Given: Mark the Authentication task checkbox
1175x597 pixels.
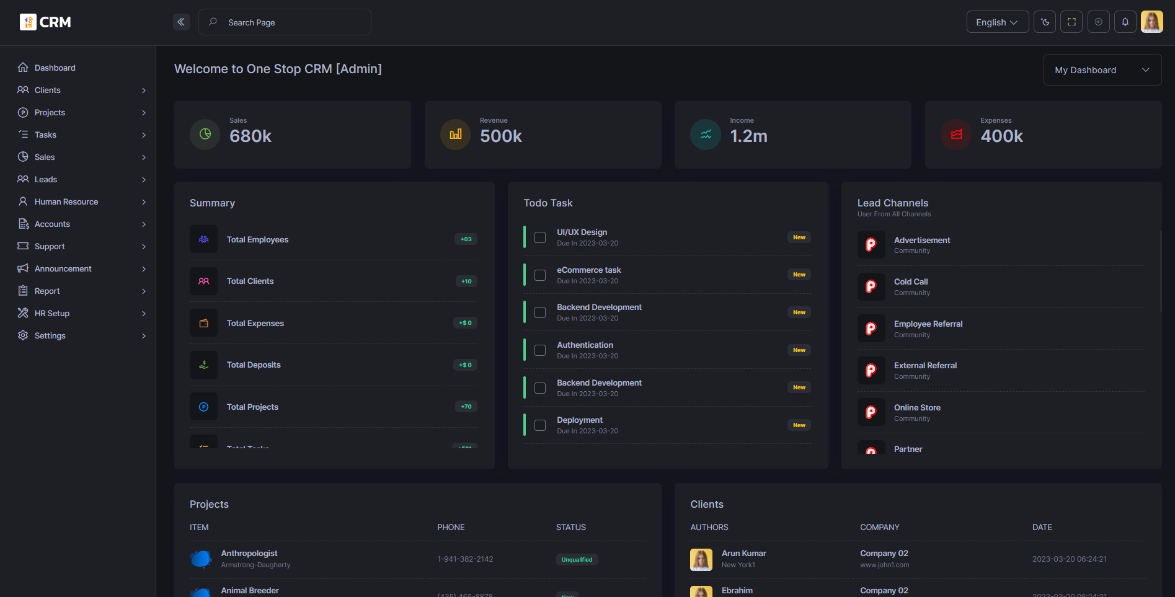Looking at the screenshot, I should [x=539, y=350].
